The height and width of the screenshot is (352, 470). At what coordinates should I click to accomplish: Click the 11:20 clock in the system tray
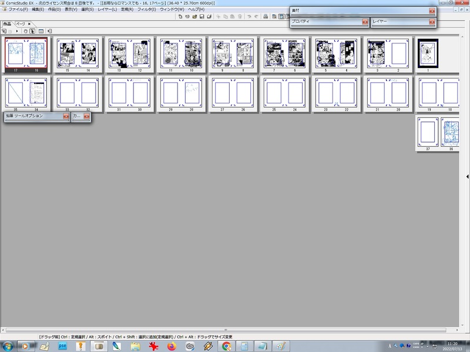[452, 344]
